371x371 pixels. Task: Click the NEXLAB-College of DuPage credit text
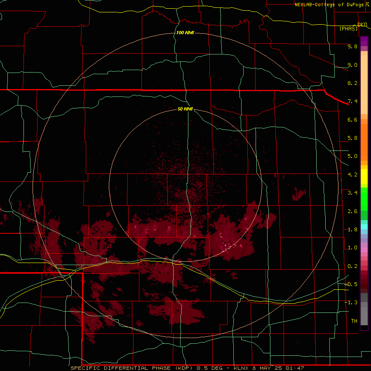329,5
